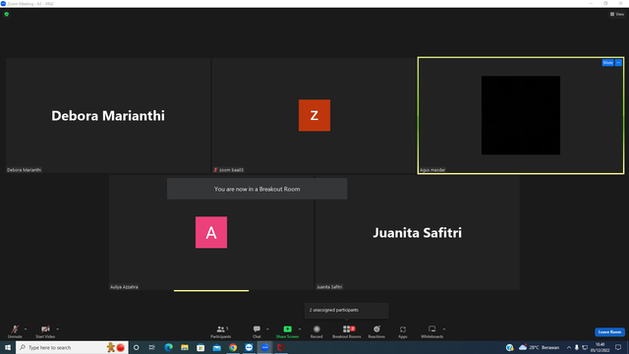Open Zoom Apps from the toolbar
The height and width of the screenshot is (354, 629).
point(403,331)
